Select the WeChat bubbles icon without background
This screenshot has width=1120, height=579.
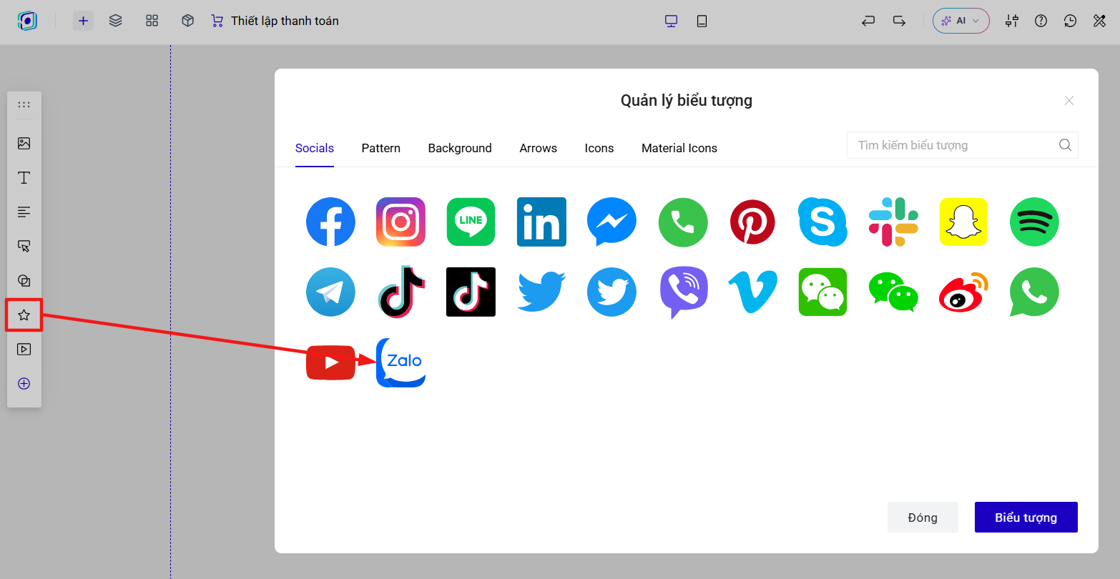[893, 292]
